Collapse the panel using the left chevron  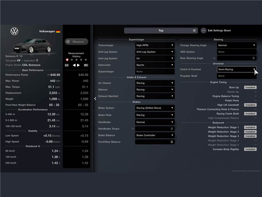[x=95, y=98]
